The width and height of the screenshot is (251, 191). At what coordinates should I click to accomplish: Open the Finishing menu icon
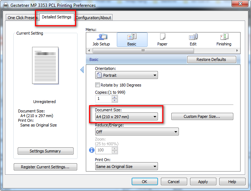click(x=224, y=40)
